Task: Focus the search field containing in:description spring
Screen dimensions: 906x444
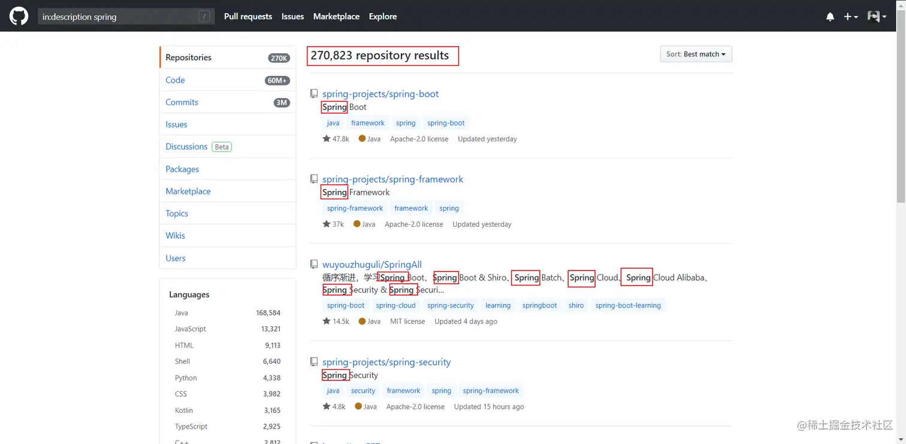Action: [x=125, y=17]
